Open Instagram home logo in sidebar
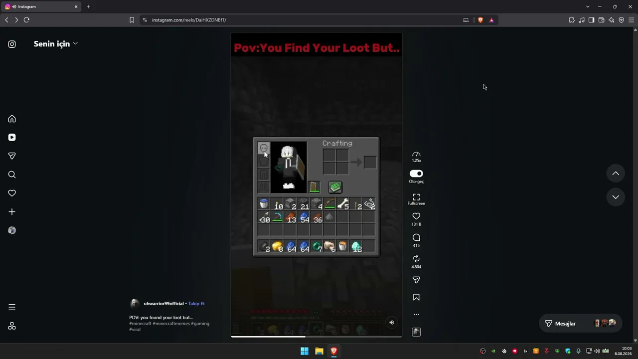638x359 pixels. click(x=12, y=44)
